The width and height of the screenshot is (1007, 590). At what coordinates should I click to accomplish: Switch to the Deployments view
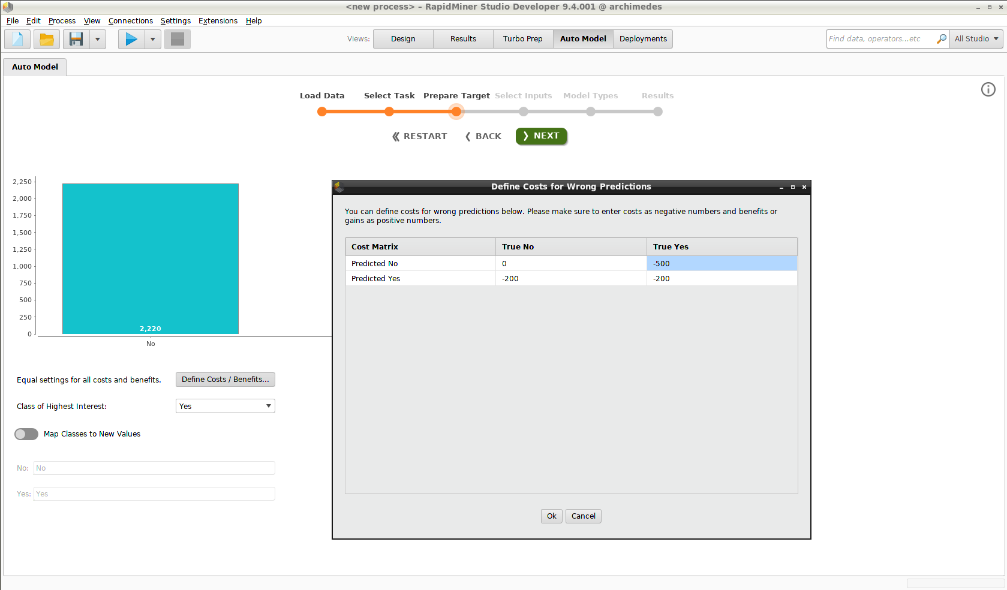click(643, 39)
